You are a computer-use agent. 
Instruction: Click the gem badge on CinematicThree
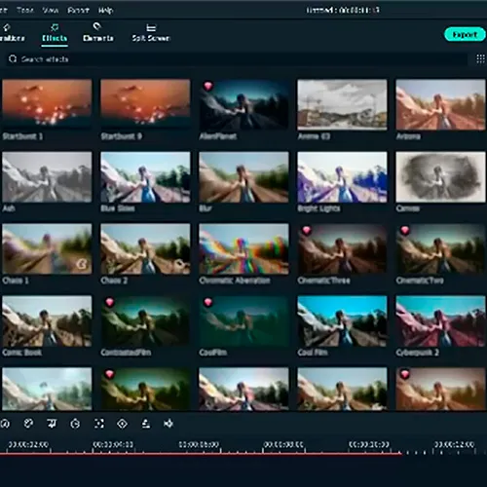[x=307, y=230]
